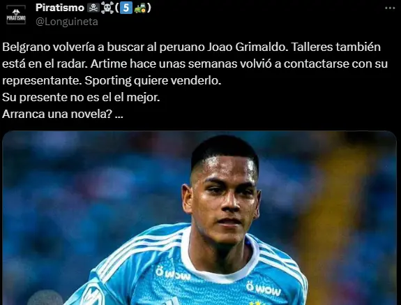
Task: Click the skull and crossbones emoji in name
Action: click(107, 8)
